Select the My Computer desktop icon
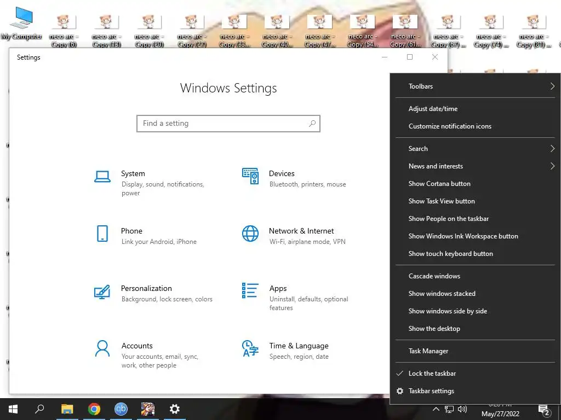This screenshot has height=420, width=561. click(21, 23)
